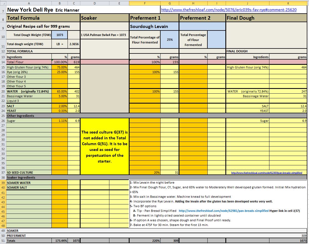Select the Sourdough Levain cell
This screenshot has height=244, width=309.
point(154,27)
